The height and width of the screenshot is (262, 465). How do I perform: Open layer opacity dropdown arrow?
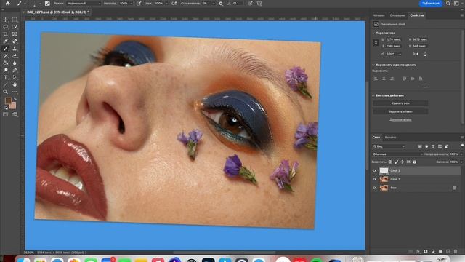click(461, 154)
